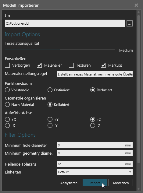Click the Tesselationsqualität slider handle
Image resolution: width=143 pixels, height=193 pixels.
pos(60,50)
